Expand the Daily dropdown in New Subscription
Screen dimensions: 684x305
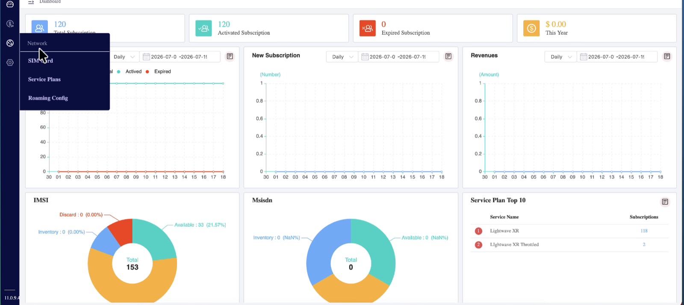tap(342, 57)
